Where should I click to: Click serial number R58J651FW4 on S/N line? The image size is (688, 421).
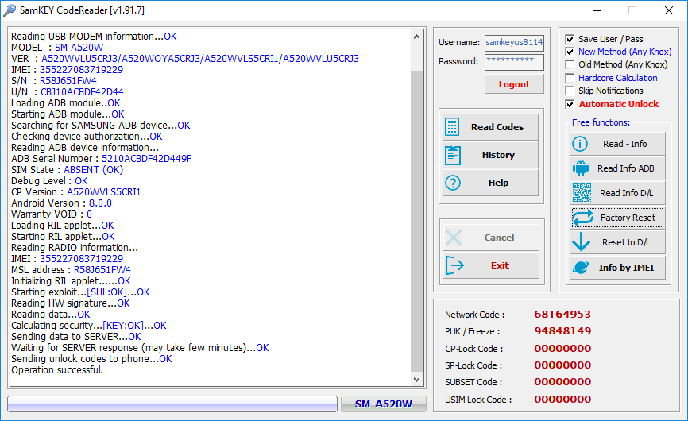[x=68, y=81]
